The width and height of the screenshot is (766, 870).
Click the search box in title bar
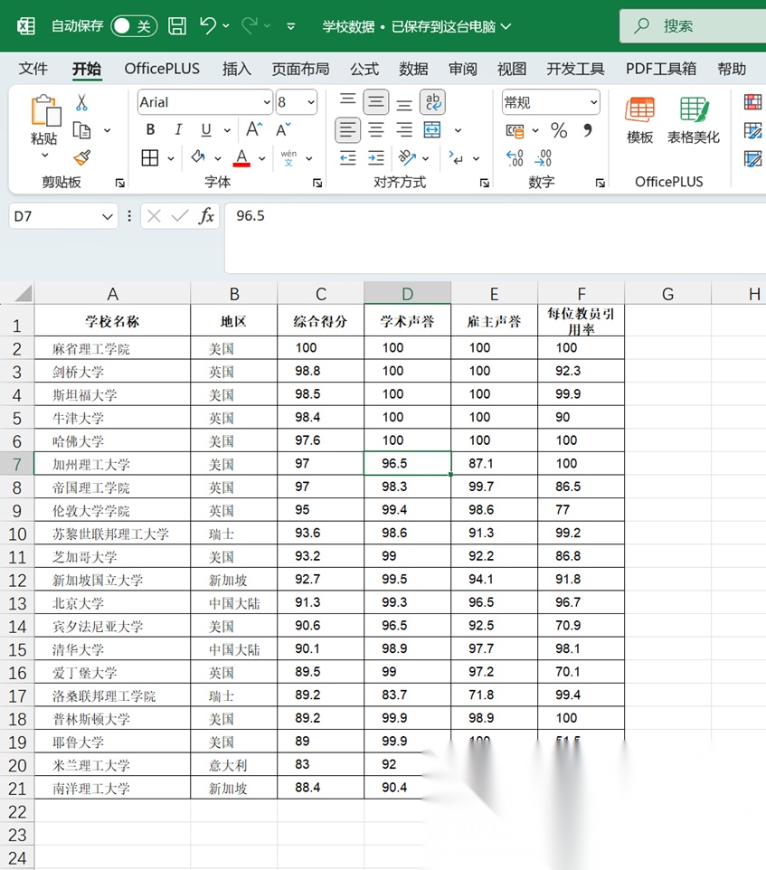click(693, 25)
